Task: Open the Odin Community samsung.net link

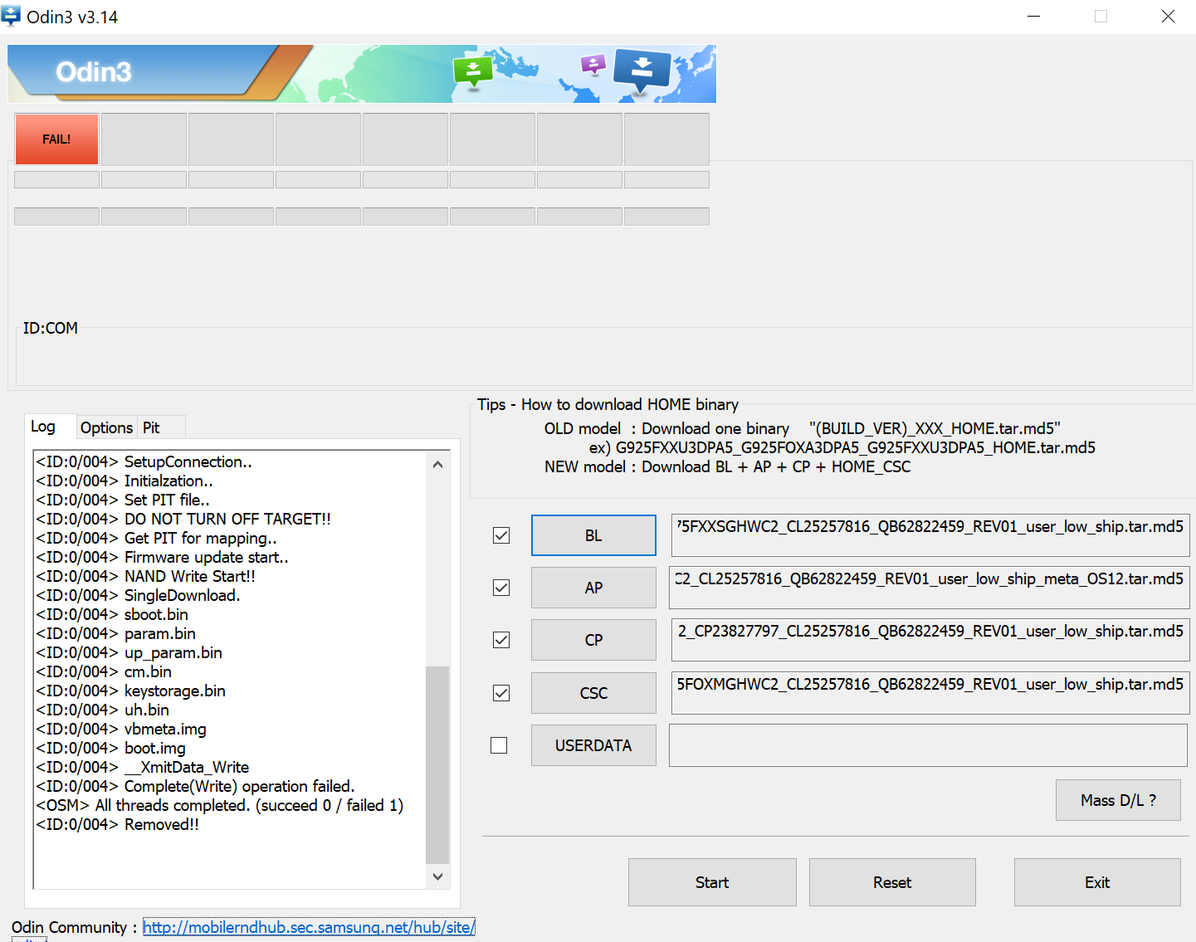Action: [x=309, y=927]
